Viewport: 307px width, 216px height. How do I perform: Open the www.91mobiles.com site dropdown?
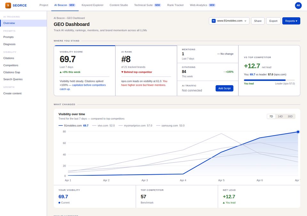coord(229,21)
